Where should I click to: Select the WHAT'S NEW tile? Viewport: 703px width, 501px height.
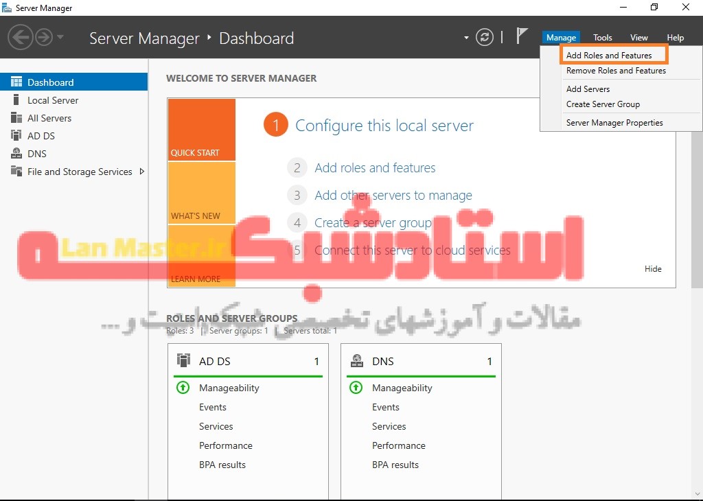201,193
